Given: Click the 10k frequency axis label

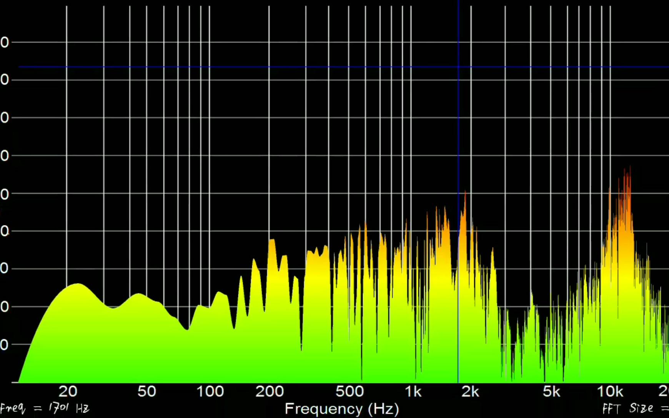Looking at the screenshot, I should coord(610,391).
